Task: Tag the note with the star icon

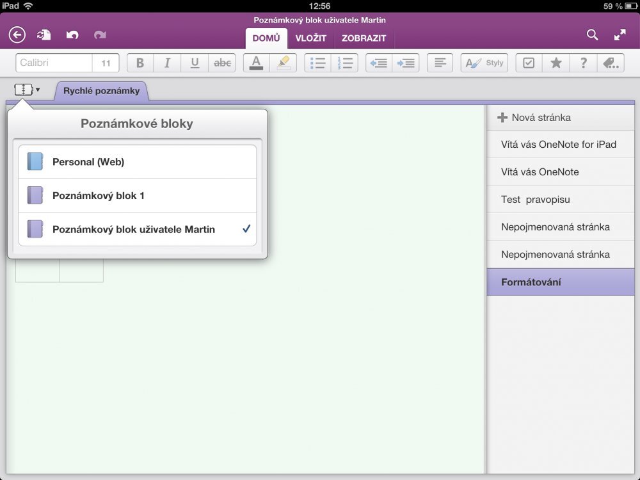Action: 556,62
